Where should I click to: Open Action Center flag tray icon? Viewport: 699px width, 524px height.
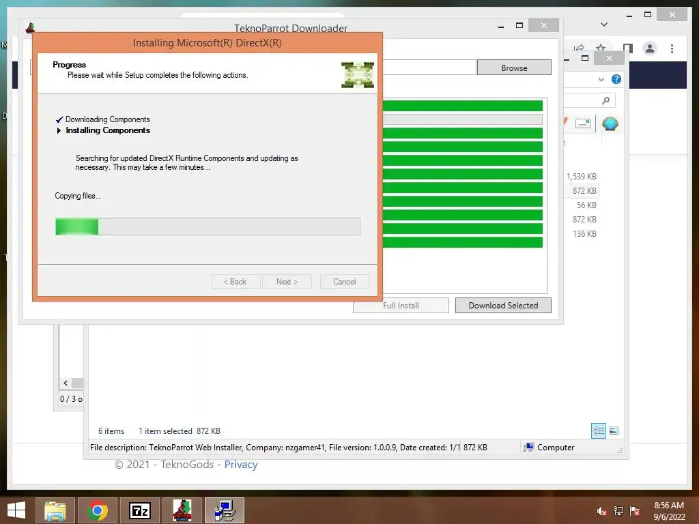click(x=635, y=511)
